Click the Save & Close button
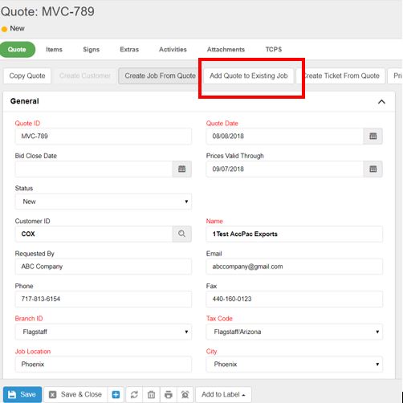The image size is (403, 403). [x=75, y=394]
